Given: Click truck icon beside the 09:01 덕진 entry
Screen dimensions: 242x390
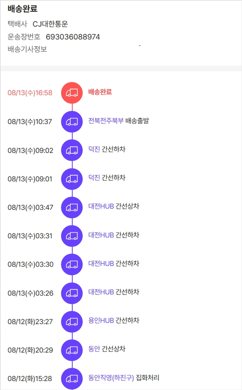Looking at the screenshot, I should [x=72, y=179].
